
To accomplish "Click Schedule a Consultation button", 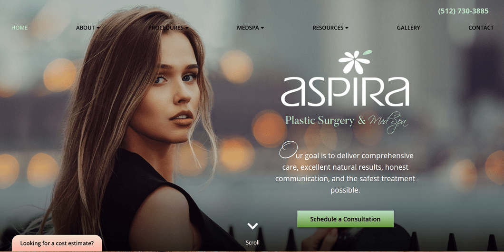I will [345, 219].
